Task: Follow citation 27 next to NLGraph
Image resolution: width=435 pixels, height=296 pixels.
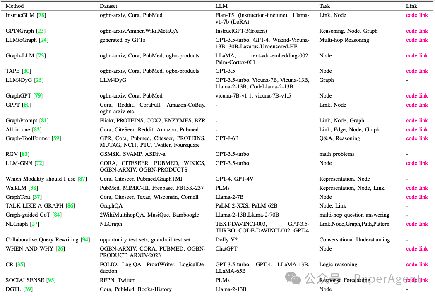Action: coord(34,224)
